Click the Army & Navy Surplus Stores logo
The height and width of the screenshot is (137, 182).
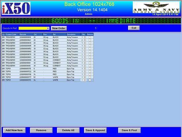pyautogui.click(x=156, y=7)
